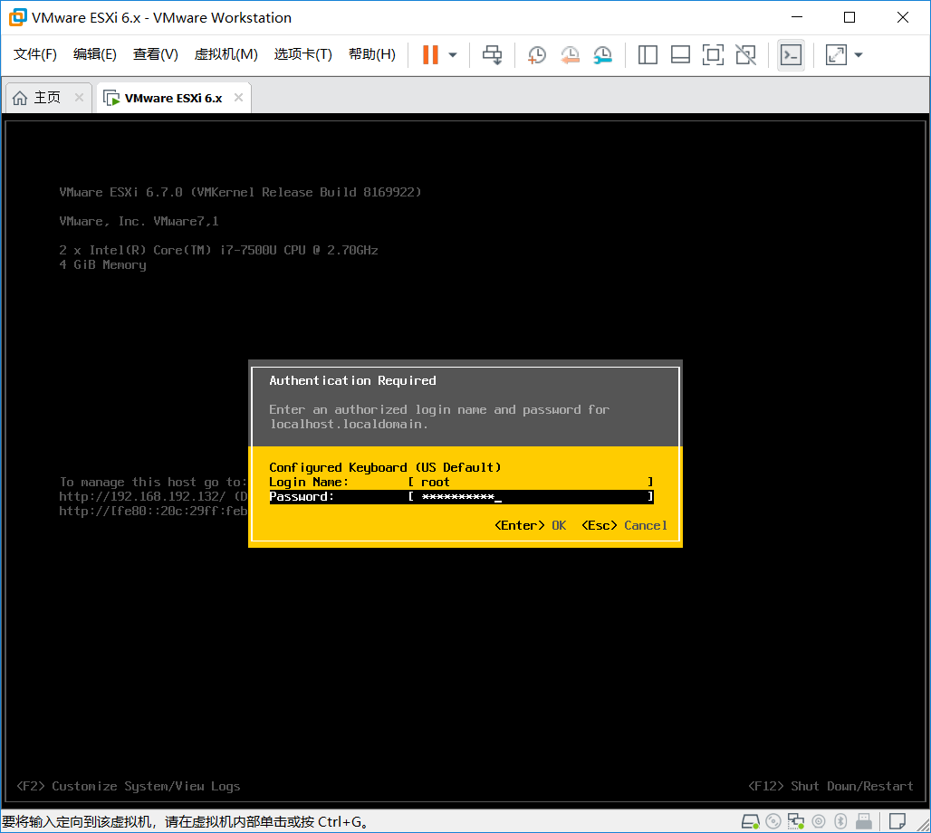Click <F2> Customize System/View Logs

tap(129, 786)
